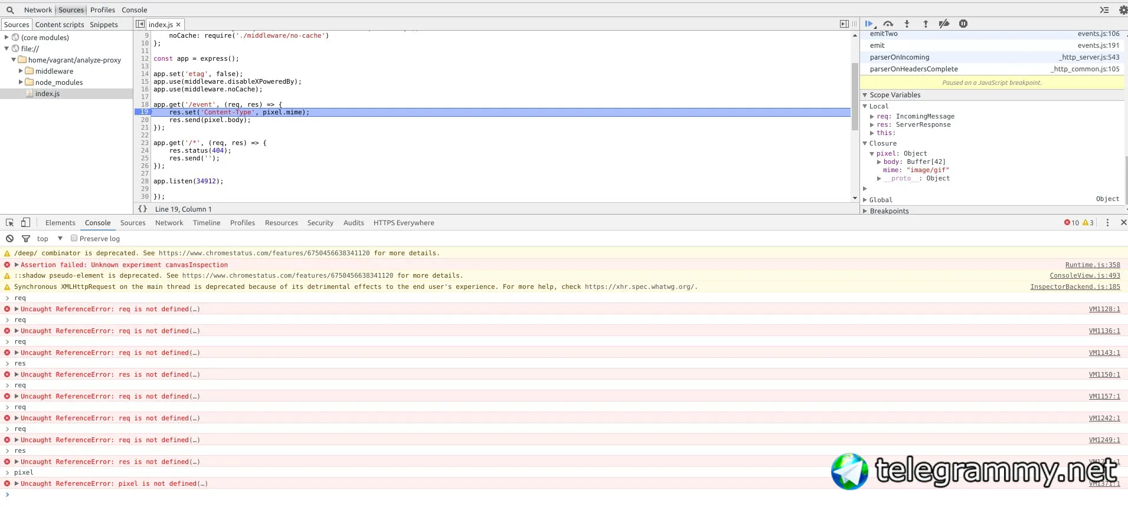This screenshot has height=507, width=1128.
Task: Resume script execution
Action: click(x=869, y=24)
